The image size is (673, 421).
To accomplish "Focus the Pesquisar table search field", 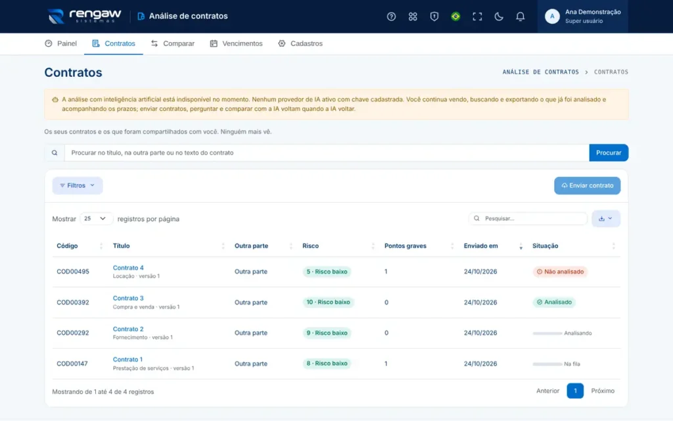I will pyautogui.click(x=528, y=218).
